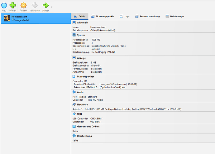Switch to the Sicherungspunkte tab

pyautogui.click(x=103, y=16)
